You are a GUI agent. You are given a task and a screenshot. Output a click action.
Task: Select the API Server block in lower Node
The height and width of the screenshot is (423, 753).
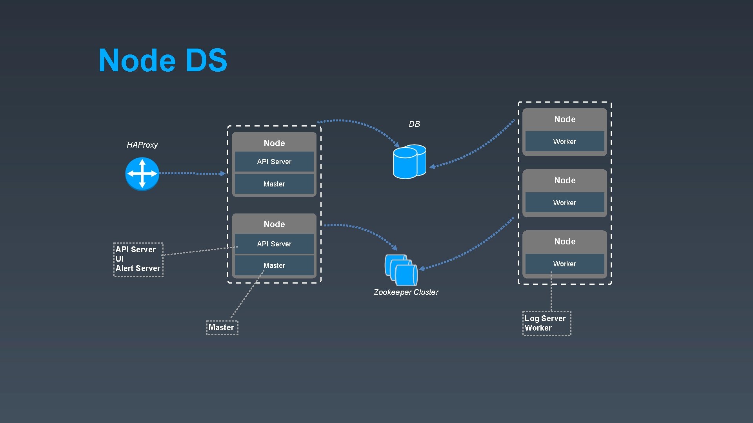[x=274, y=244]
